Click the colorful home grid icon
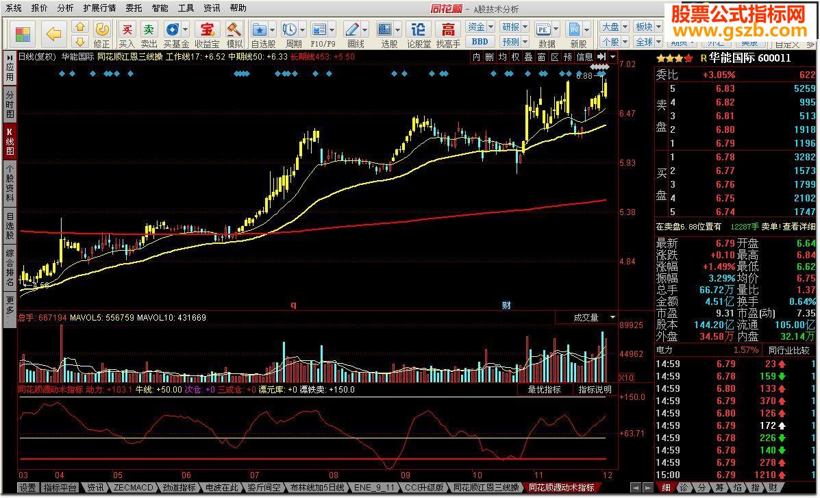 (23, 34)
